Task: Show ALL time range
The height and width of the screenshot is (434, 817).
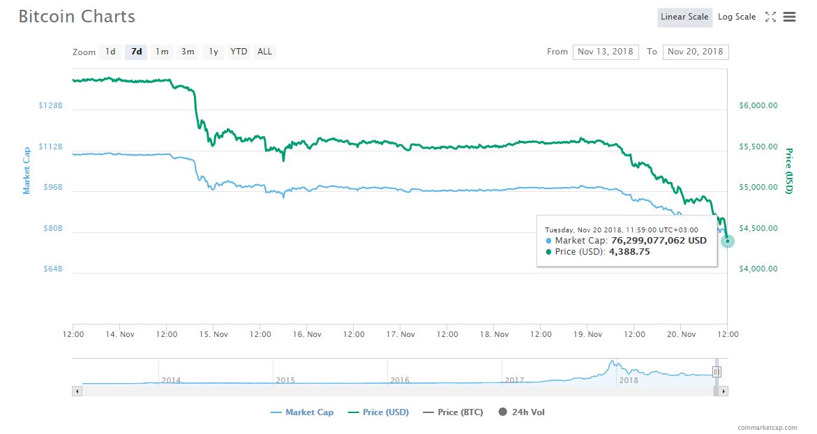Action: click(x=264, y=52)
